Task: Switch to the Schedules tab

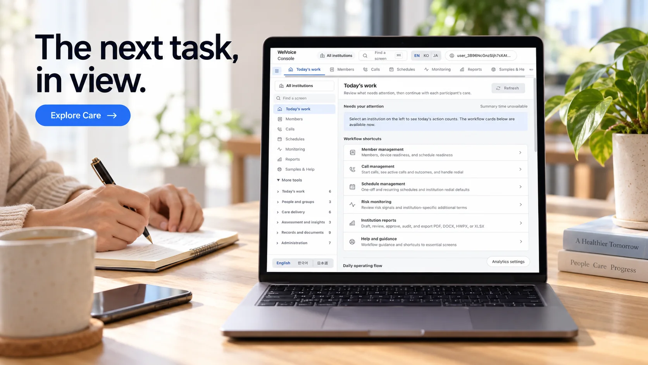Action: tap(402, 69)
